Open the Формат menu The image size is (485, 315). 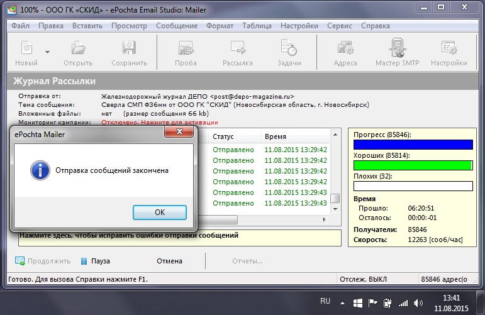point(220,26)
